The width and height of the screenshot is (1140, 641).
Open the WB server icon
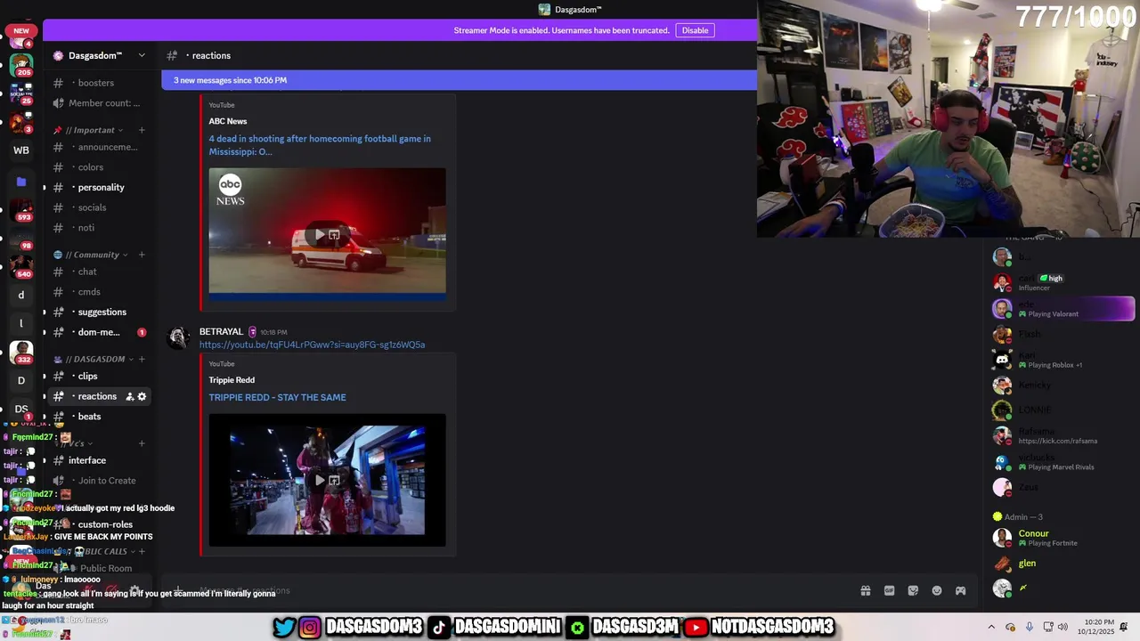point(21,150)
